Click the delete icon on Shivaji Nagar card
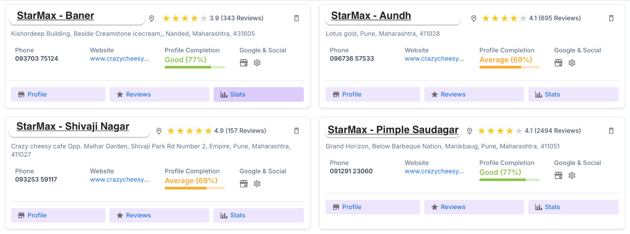630x234 pixels. coord(296,131)
